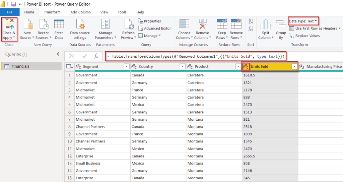Click the Choose Columns icon
The height and width of the screenshot is (182, 343).
pos(184,24)
